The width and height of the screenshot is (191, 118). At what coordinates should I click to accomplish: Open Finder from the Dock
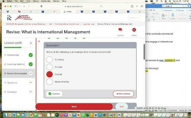[5, 115]
